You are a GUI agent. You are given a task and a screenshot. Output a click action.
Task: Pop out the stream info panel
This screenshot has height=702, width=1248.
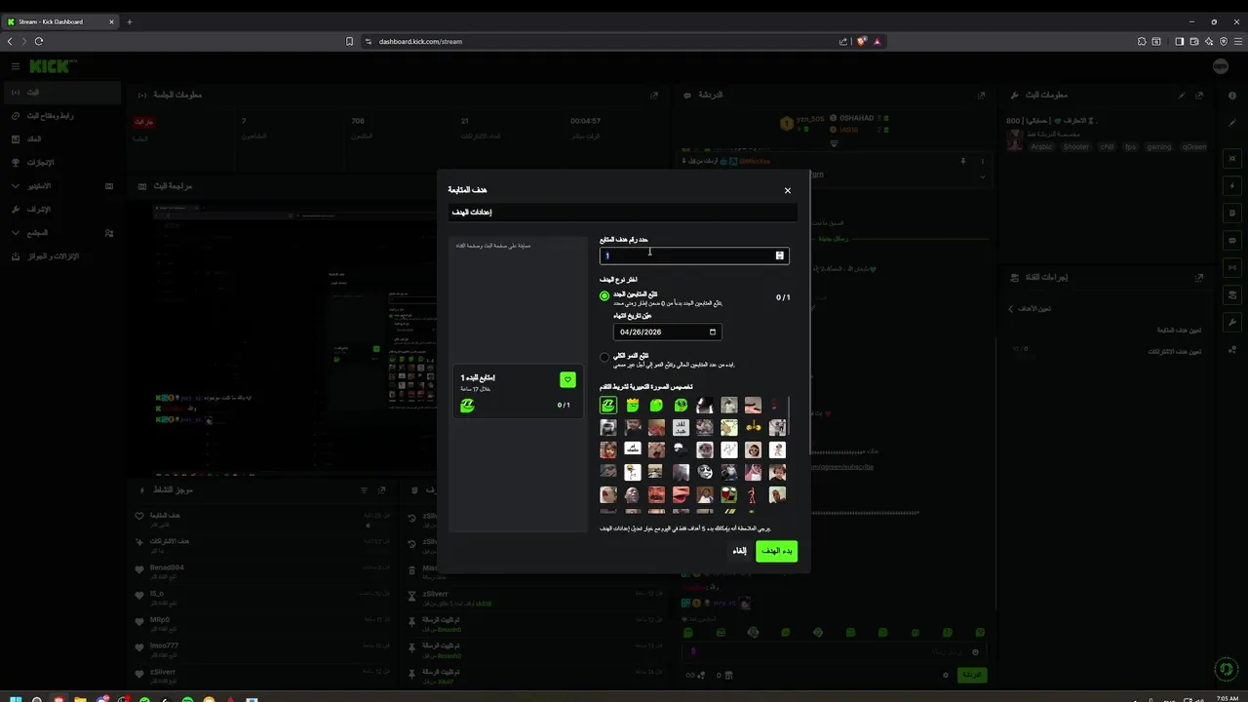click(x=1199, y=95)
